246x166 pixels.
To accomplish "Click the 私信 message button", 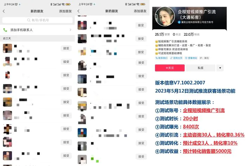I will pyautogui.click(x=201, y=68).
